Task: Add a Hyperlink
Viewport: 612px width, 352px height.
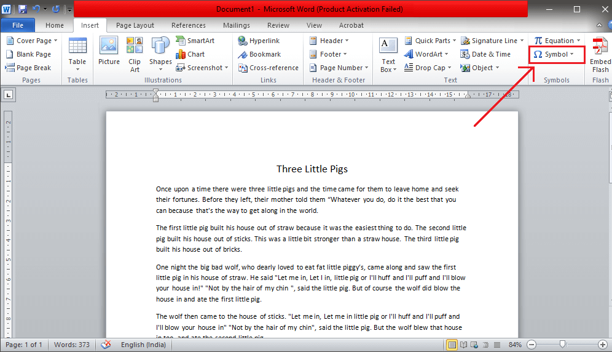Action: [259, 41]
